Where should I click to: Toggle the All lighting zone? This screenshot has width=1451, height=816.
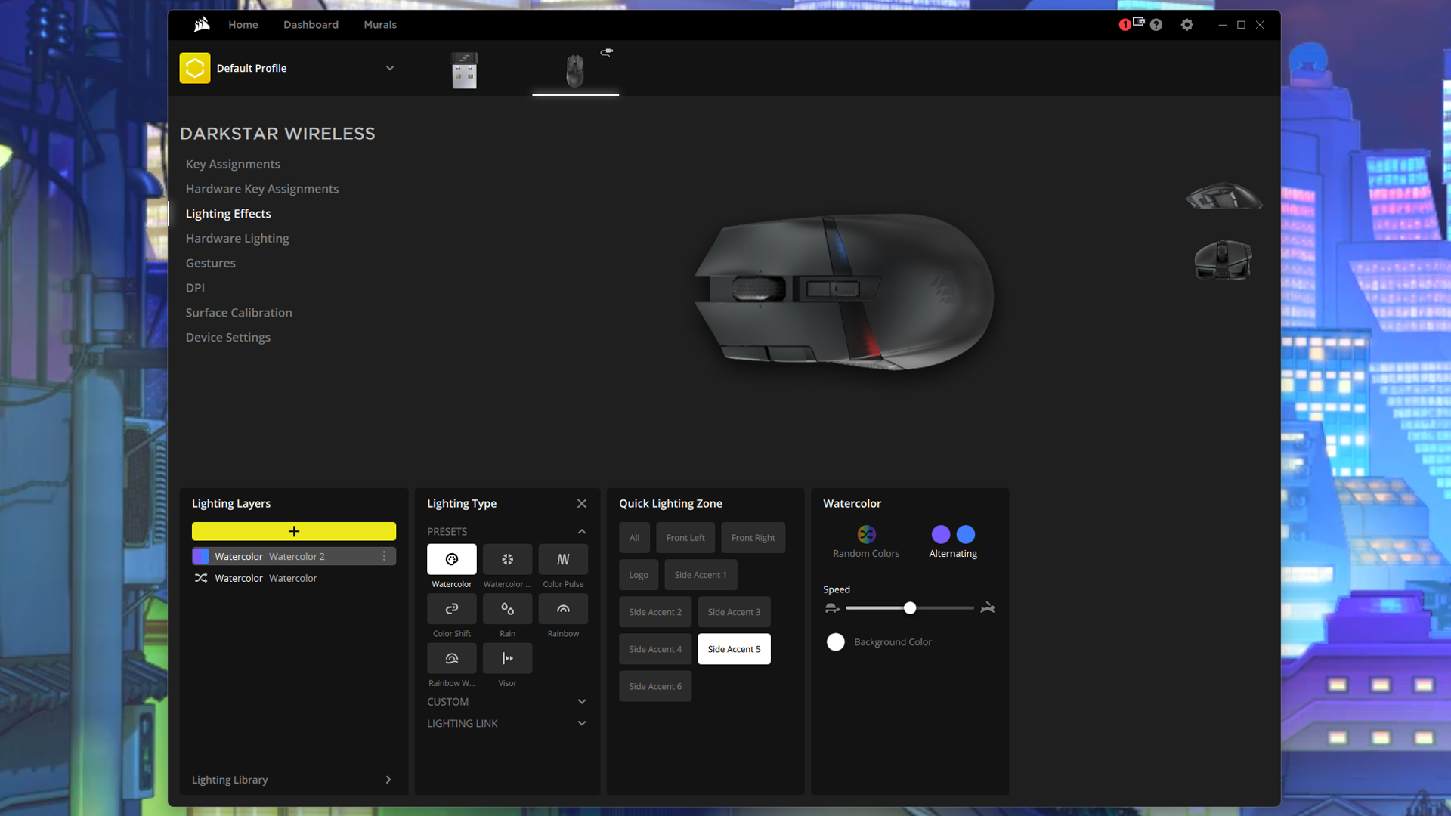(x=634, y=538)
